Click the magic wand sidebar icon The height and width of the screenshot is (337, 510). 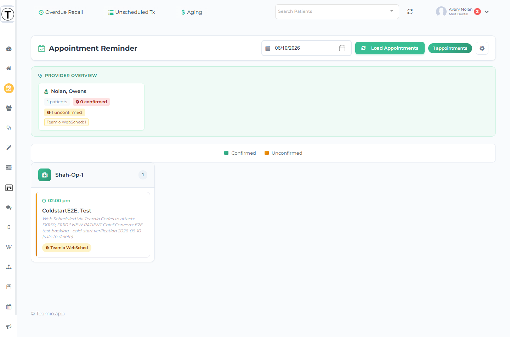point(9,148)
